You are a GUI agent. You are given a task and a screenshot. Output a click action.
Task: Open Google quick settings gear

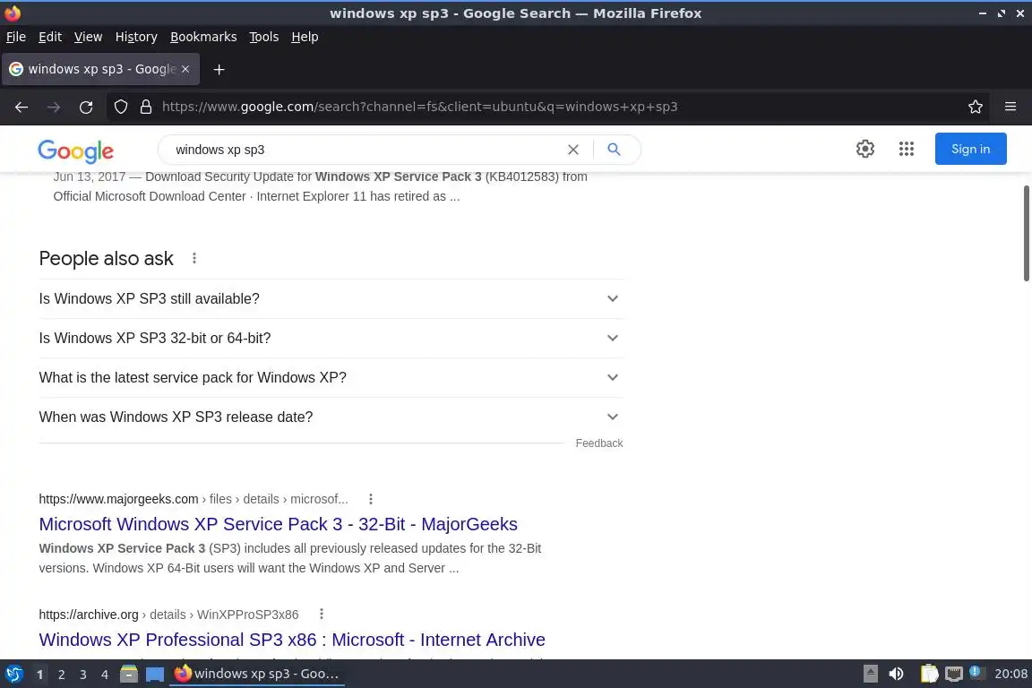tap(864, 149)
